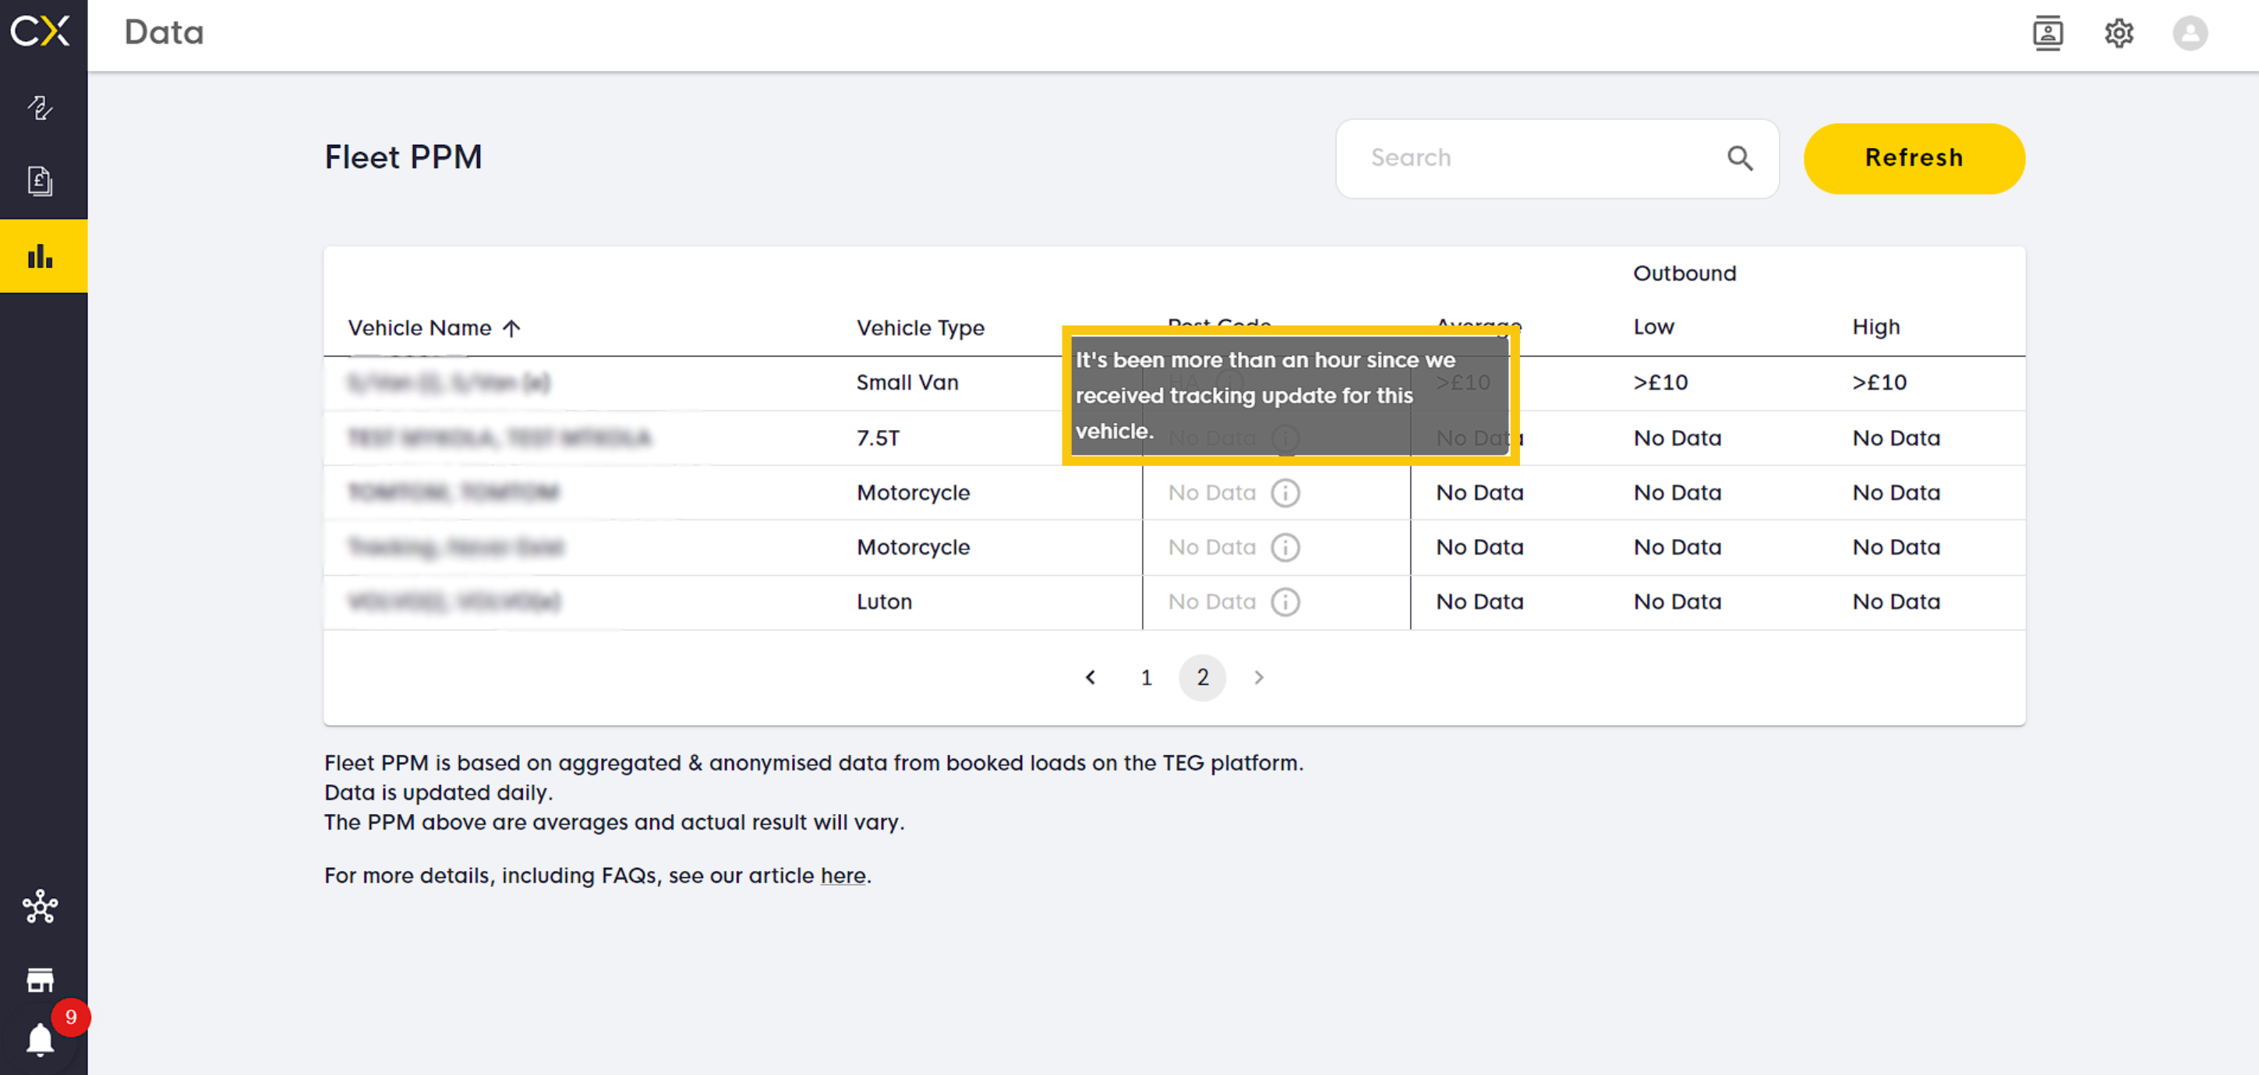Sort by Vehicle Name arrow
The image size is (2259, 1075).
point(511,329)
